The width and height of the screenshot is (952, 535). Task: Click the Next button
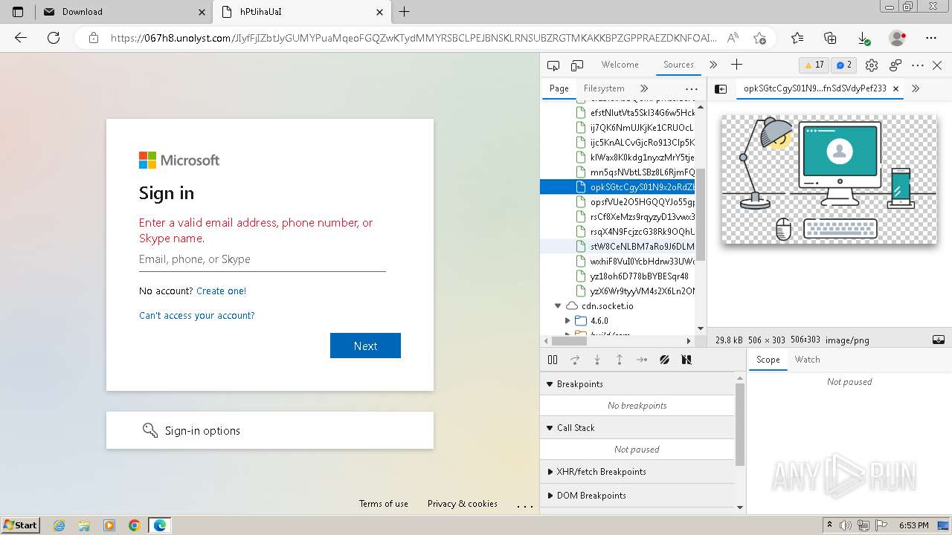coord(365,346)
